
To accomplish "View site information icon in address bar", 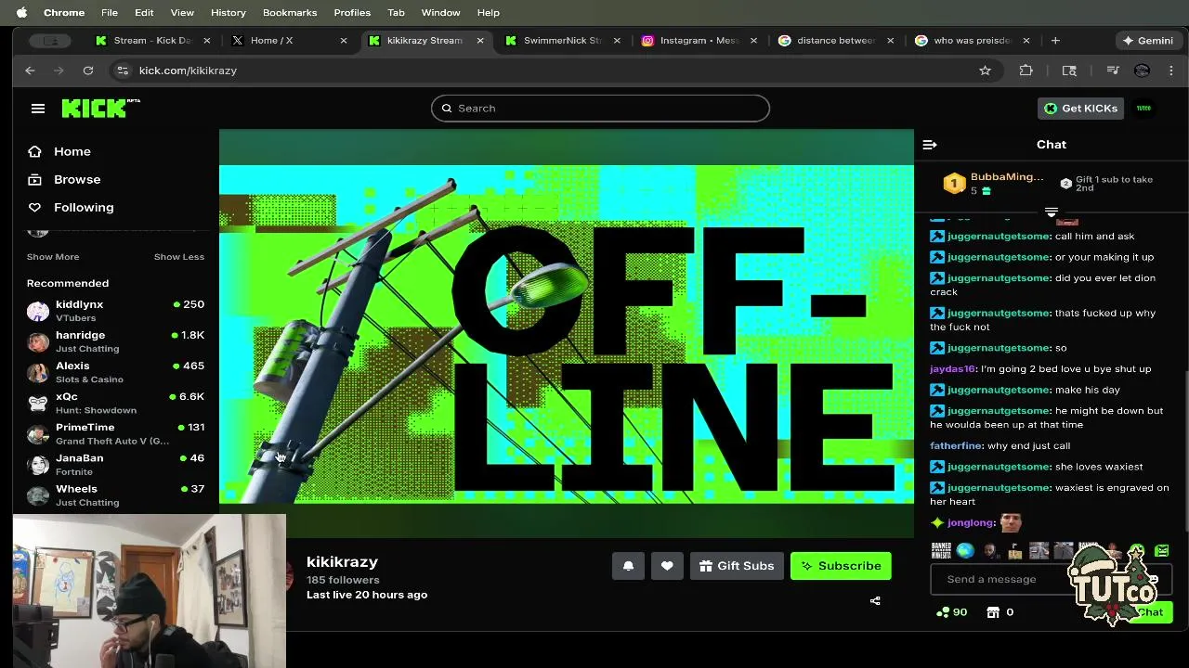I will click(x=122, y=71).
